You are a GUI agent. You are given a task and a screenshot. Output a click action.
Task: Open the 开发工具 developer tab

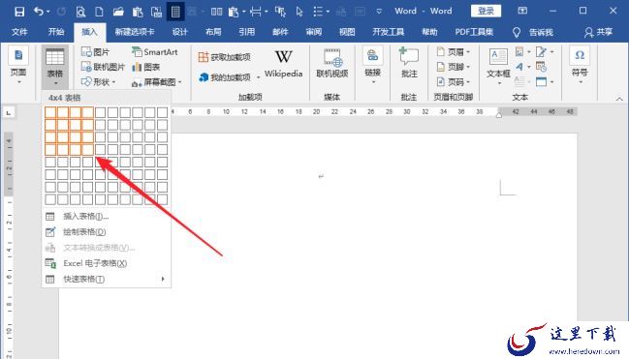pos(388,32)
